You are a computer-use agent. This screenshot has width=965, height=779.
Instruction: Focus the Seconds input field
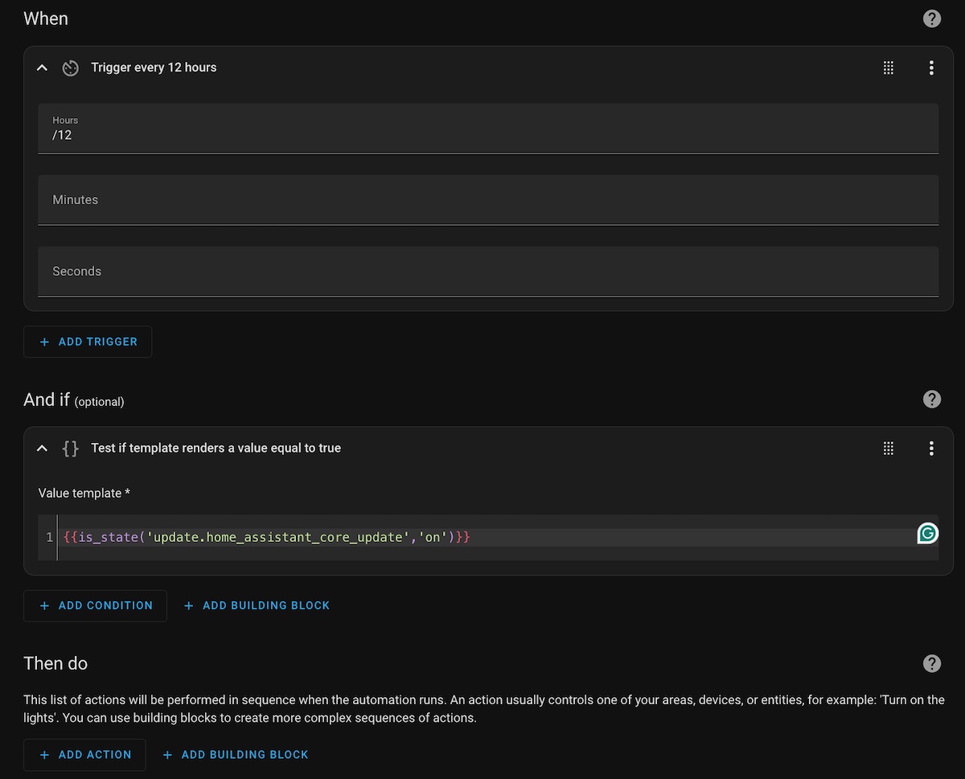point(487,272)
